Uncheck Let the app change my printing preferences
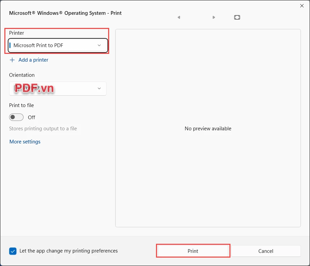Screen dimensions: 310x266 pyautogui.click(x=13, y=251)
